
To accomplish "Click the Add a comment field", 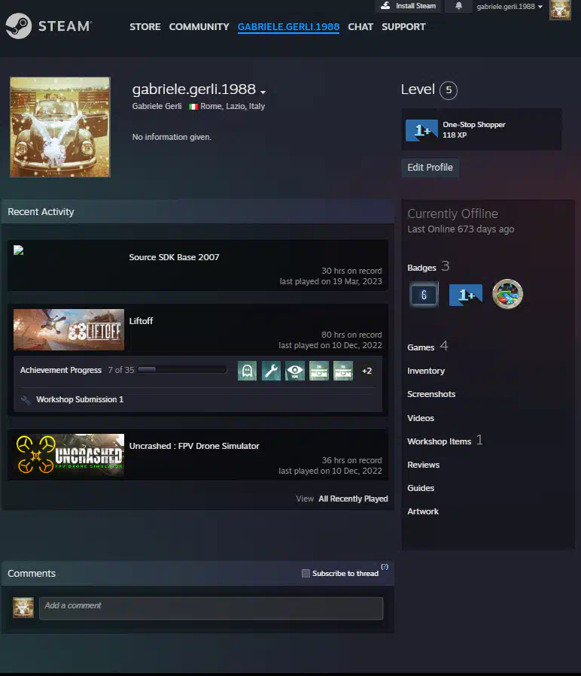I will click(211, 608).
